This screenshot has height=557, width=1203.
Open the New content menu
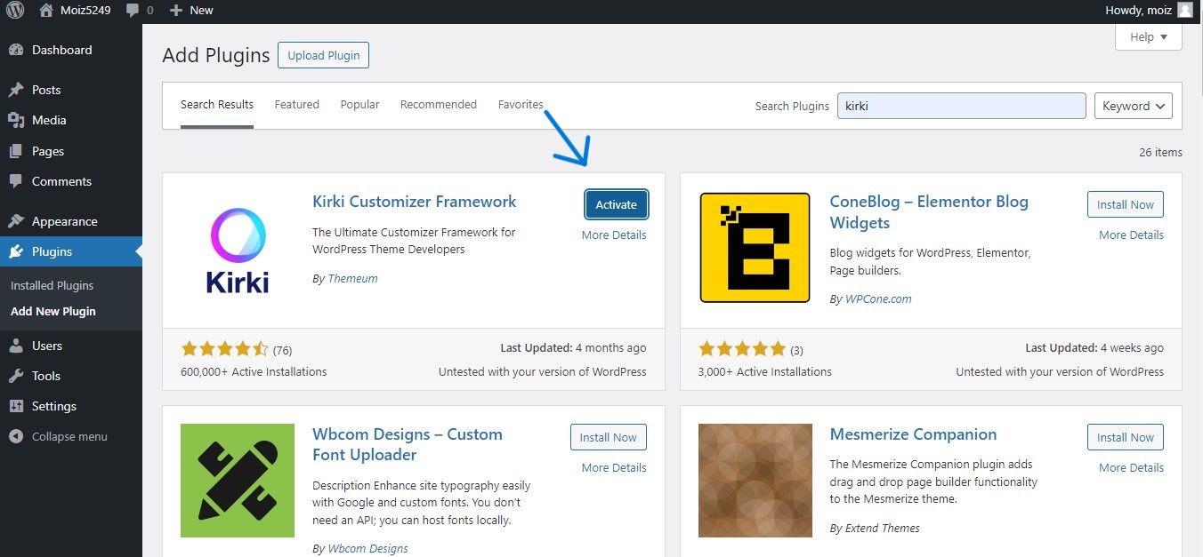pyautogui.click(x=191, y=10)
